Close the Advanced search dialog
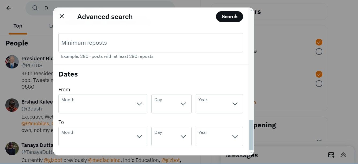Screen dimensions: 358x164 point(62,16)
